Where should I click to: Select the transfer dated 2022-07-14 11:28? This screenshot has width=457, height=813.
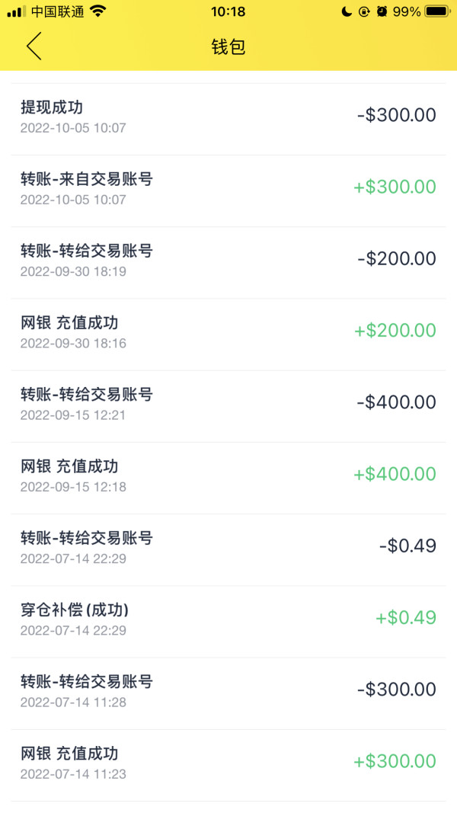(x=228, y=690)
